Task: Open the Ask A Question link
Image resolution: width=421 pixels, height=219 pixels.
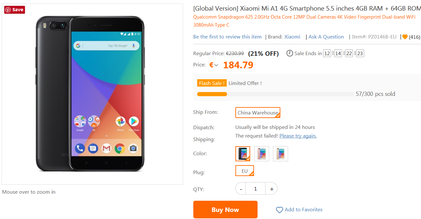Action: pos(326,37)
